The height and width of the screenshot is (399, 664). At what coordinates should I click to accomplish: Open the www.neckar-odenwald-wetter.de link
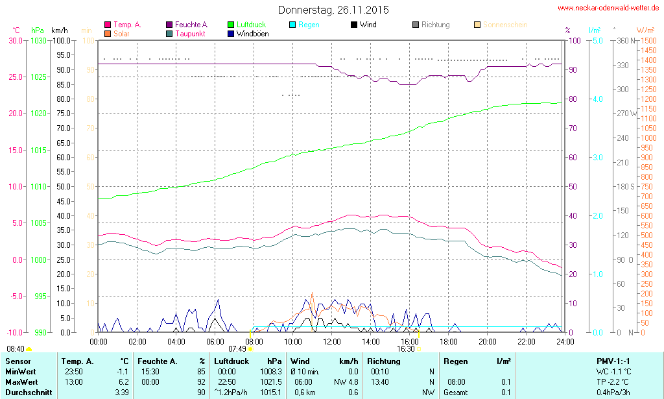tap(609, 8)
